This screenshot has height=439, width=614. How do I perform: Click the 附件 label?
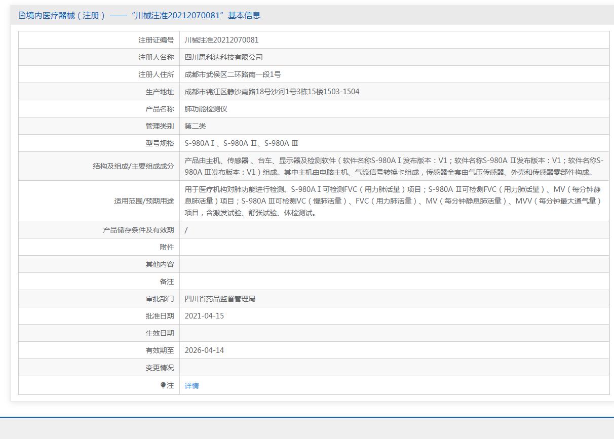[167, 247]
